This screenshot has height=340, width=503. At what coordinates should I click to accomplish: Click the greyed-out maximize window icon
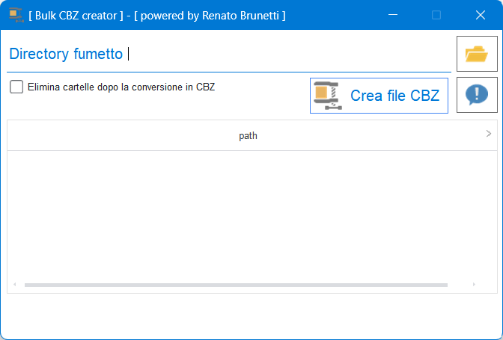(x=436, y=15)
